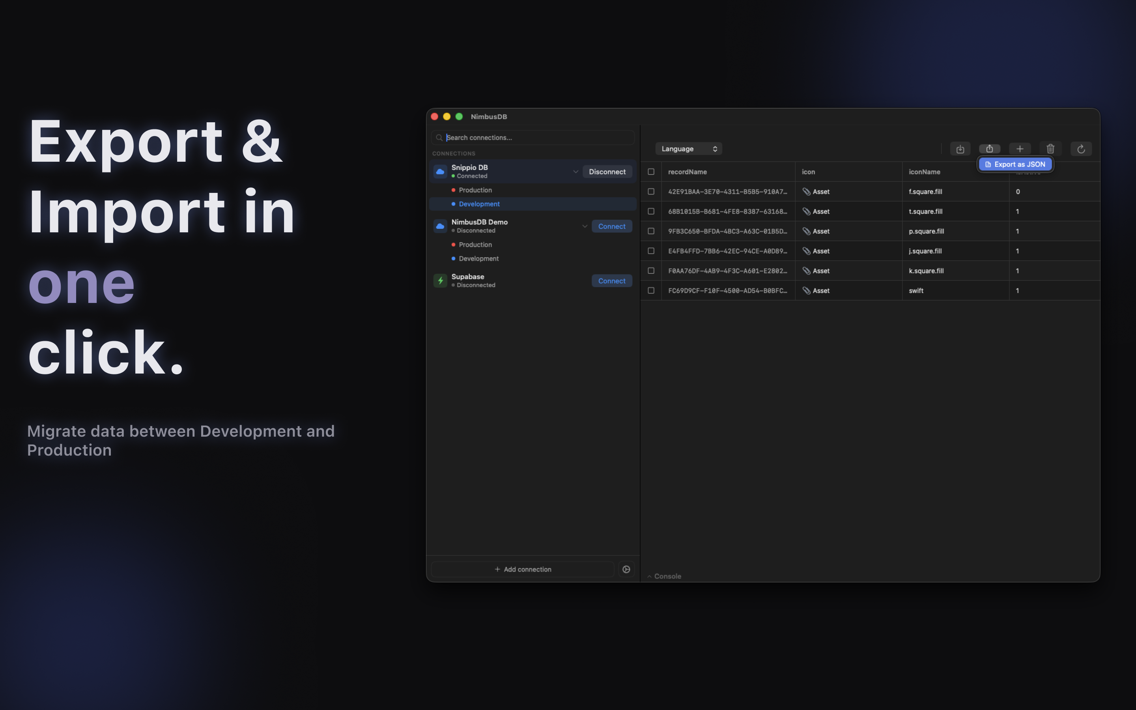Image resolution: width=1136 pixels, height=710 pixels.
Task: Expand the Console panel
Action: coord(664,576)
